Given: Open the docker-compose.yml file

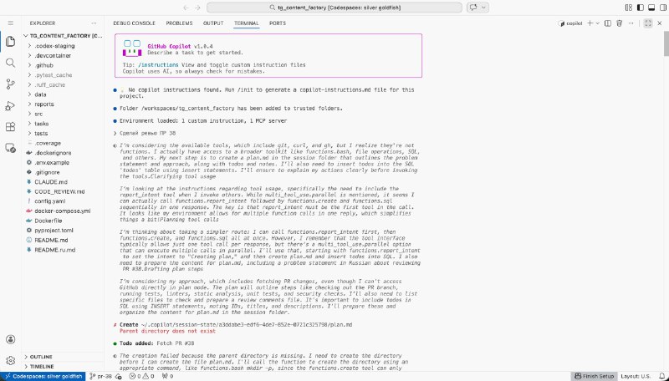Looking at the screenshot, I should pos(64,211).
